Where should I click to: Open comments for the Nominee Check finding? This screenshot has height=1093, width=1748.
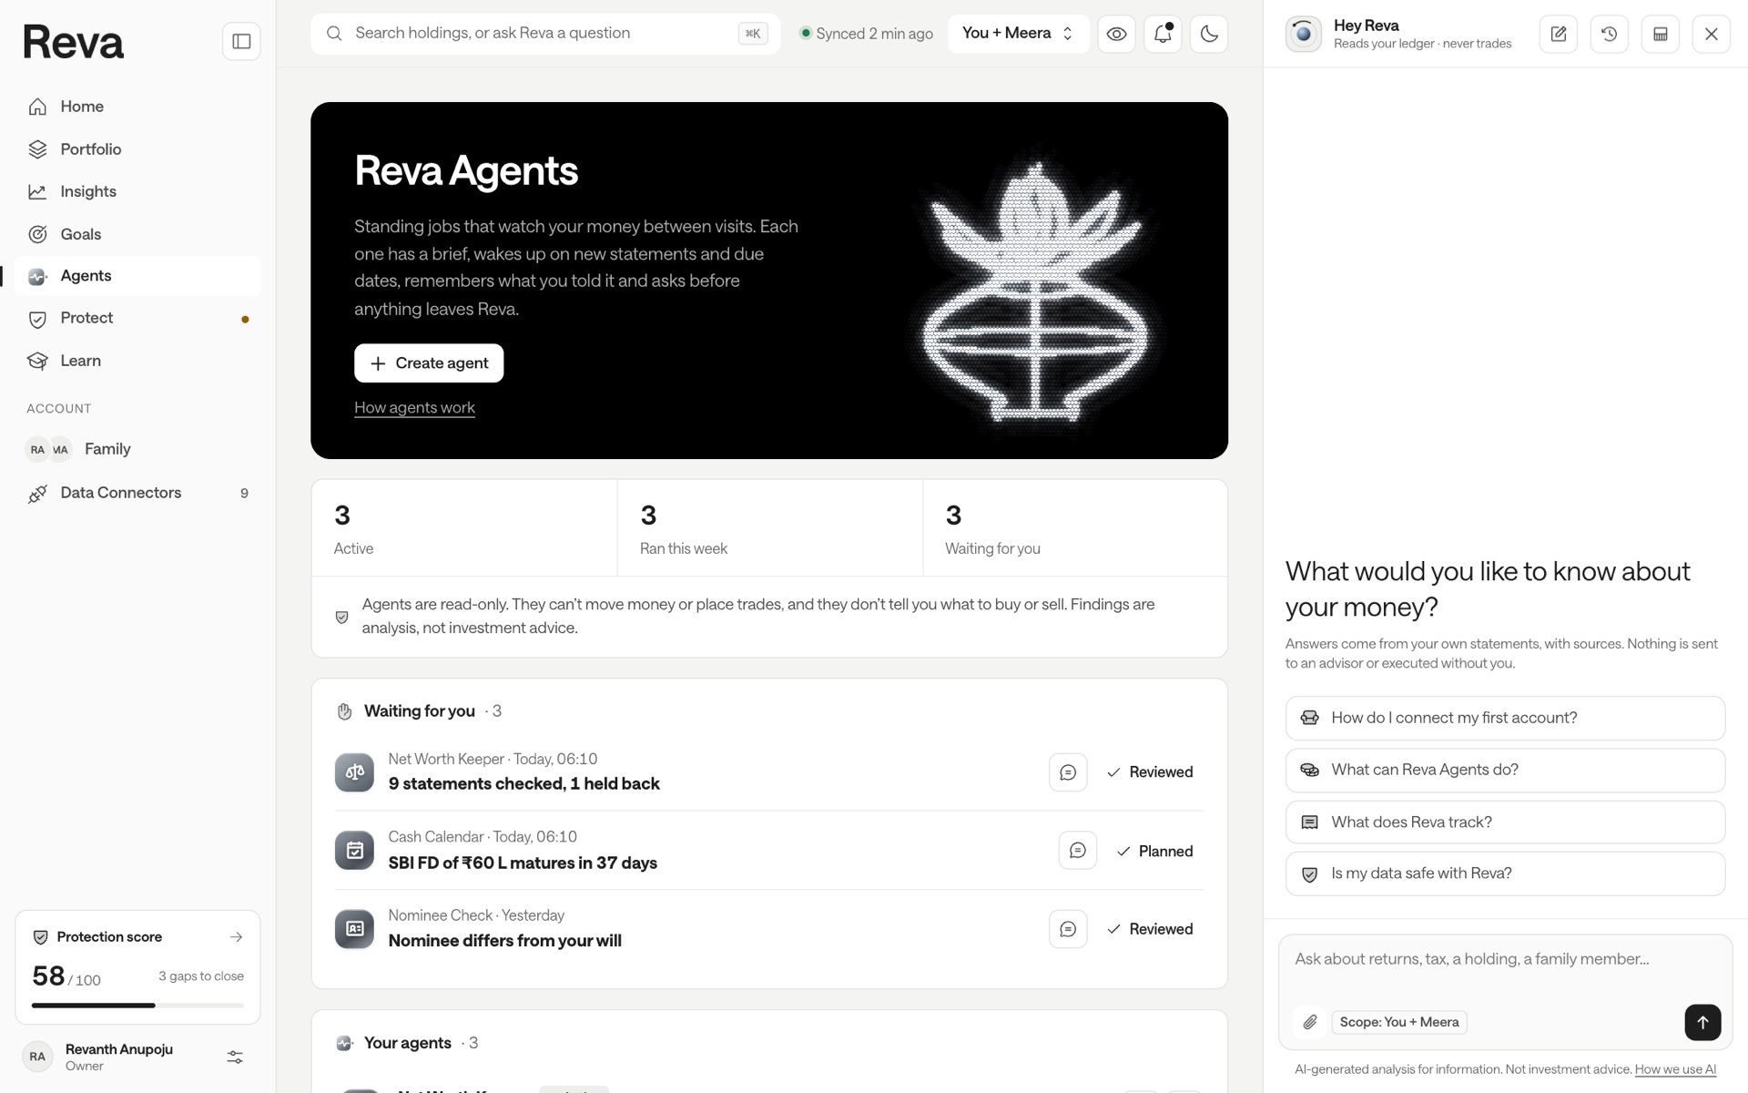(x=1068, y=929)
